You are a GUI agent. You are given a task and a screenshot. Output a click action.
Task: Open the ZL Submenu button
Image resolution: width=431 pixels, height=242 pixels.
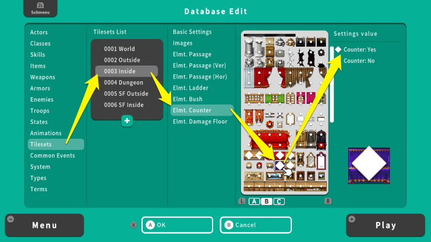pos(40,8)
